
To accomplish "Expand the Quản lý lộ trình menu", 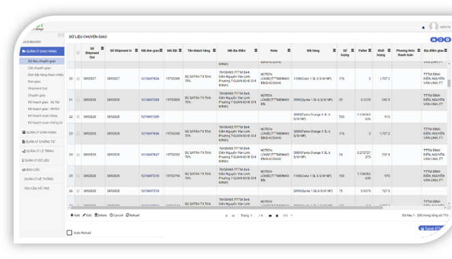I will click(42, 151).
